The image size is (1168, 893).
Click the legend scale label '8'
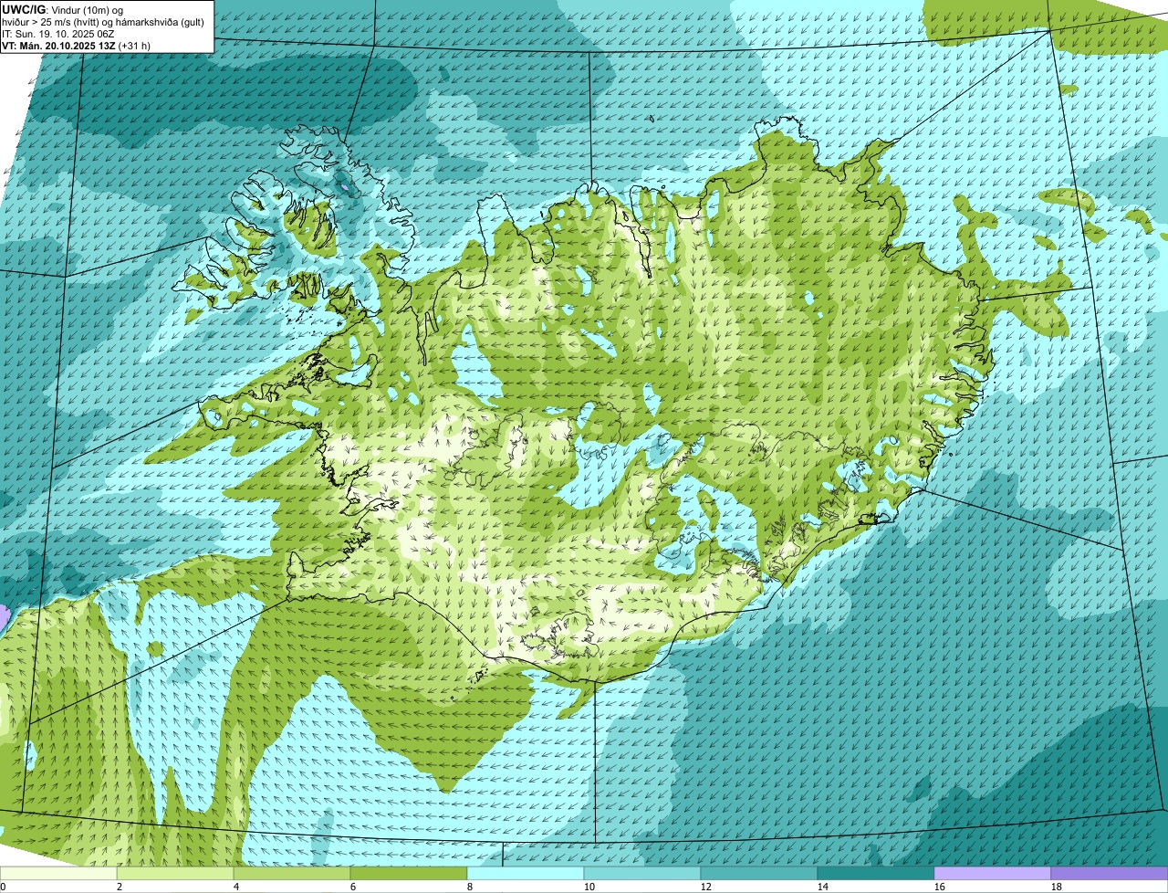coord(470,887)
